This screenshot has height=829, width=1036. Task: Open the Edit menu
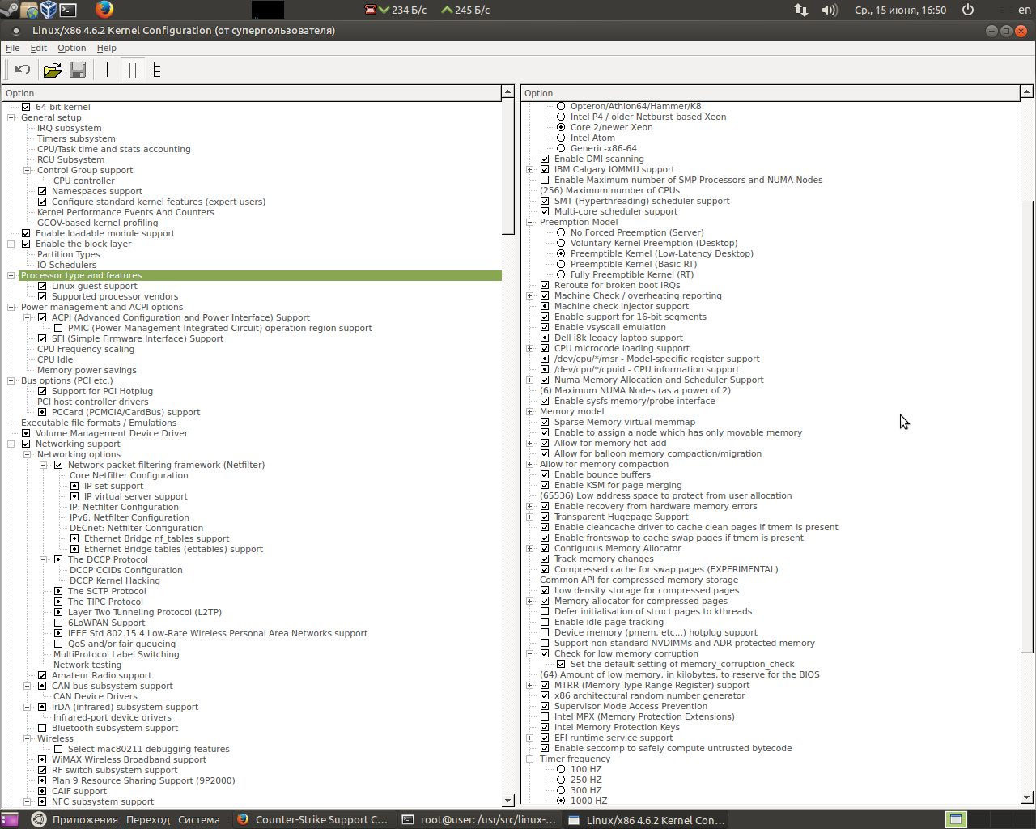pos(39,48)
